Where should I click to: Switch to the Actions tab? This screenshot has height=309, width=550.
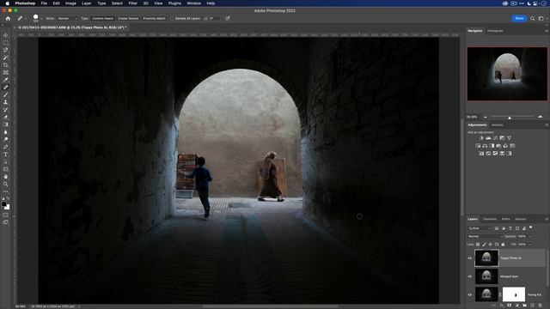tap(497, 125)
